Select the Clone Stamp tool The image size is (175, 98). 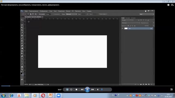coord(22,41)
